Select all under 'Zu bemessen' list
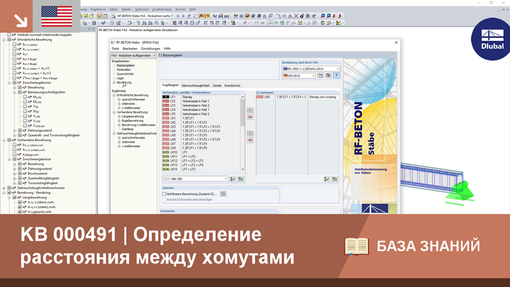This screenshot has height=287, width=510. [x=327, y=179]
